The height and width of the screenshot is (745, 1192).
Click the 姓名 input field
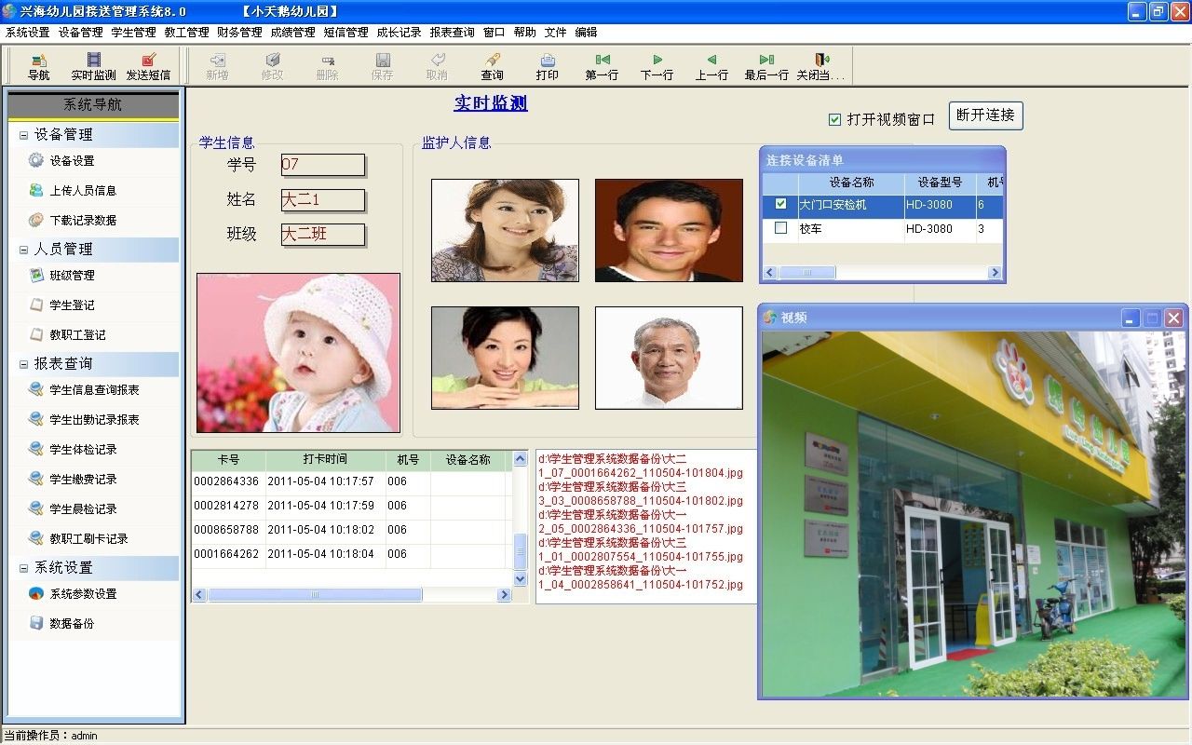pyautogui.click(x=322, y=199)
